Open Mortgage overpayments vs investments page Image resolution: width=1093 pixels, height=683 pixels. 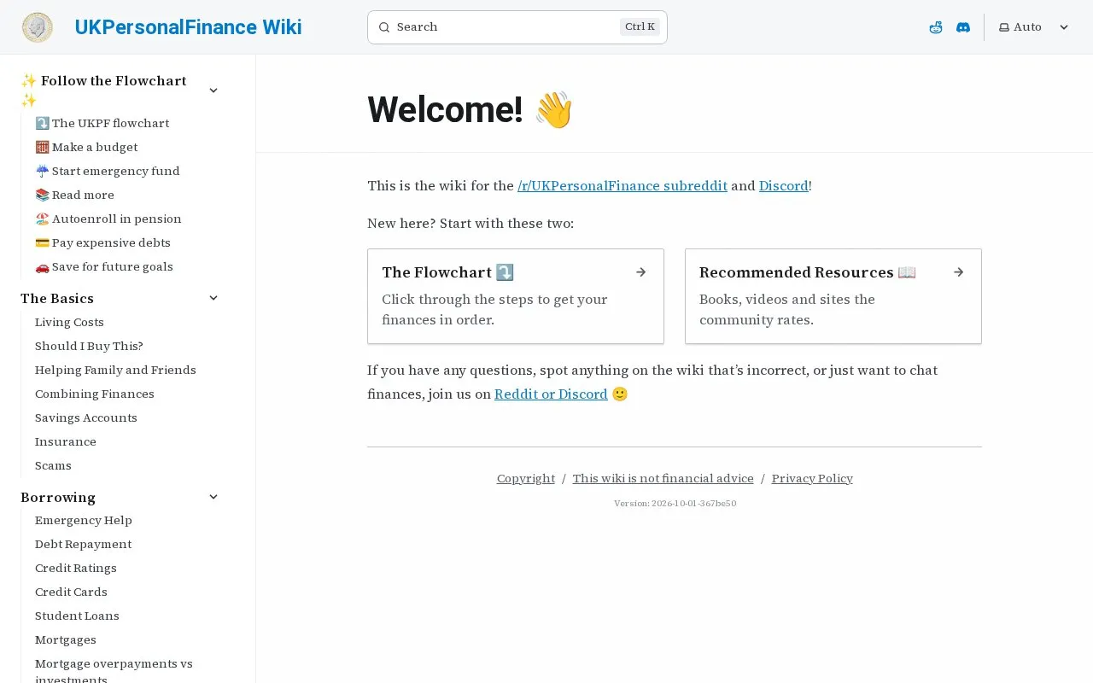tap(114, 671)
